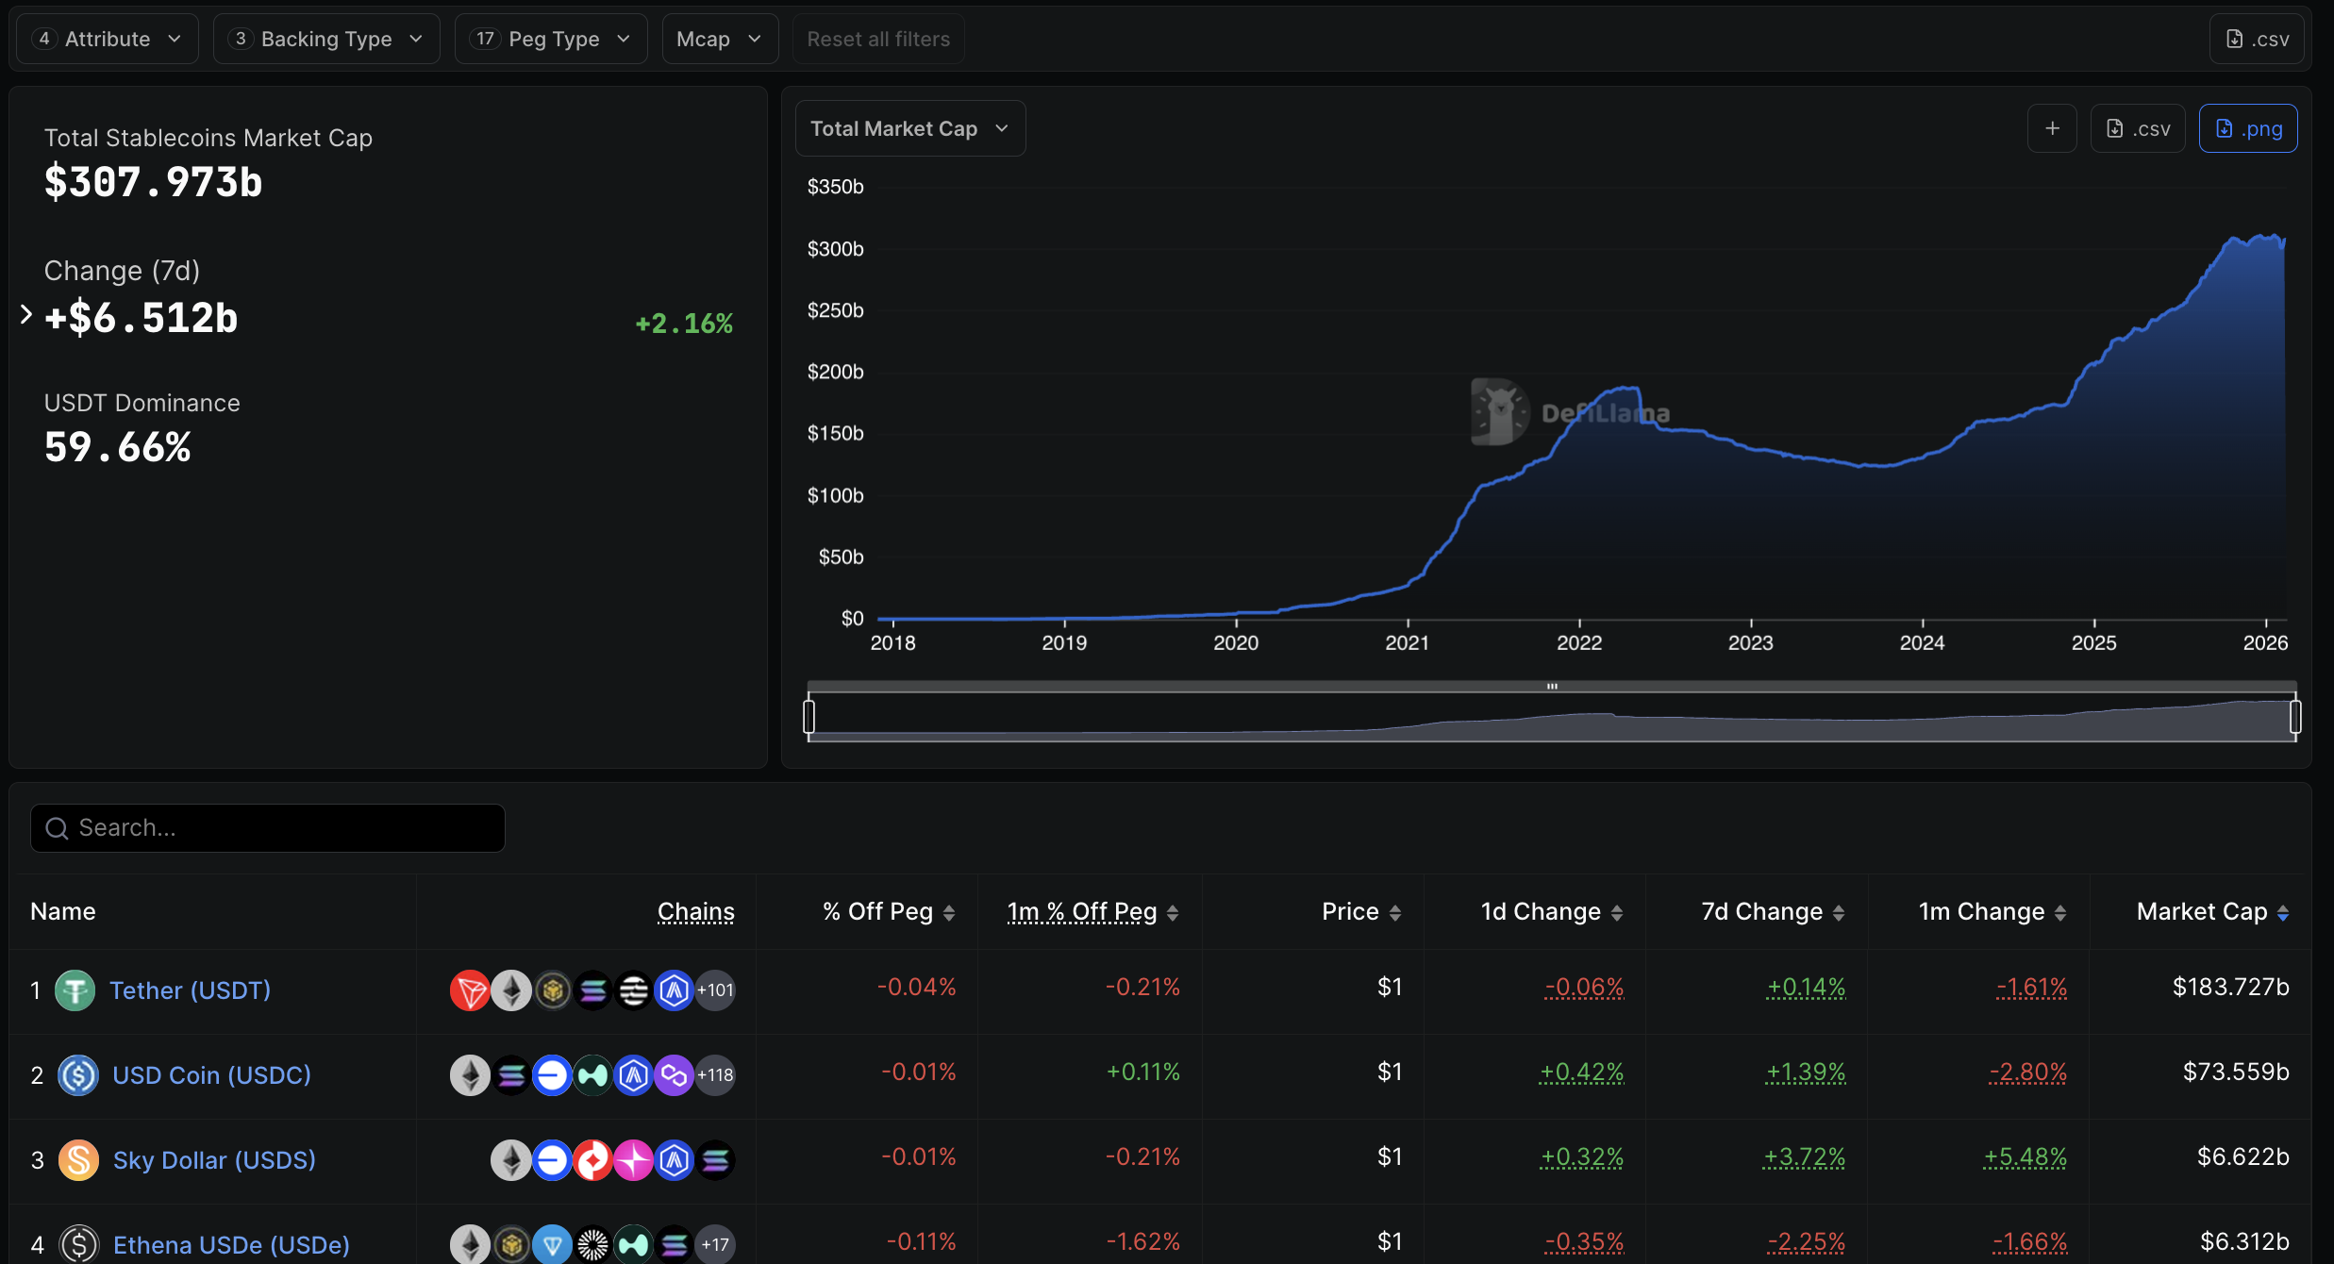The image size is (2334, 1264).
Task: Click the Ethena USDe token logo
Action: (x=78, y=1245)
